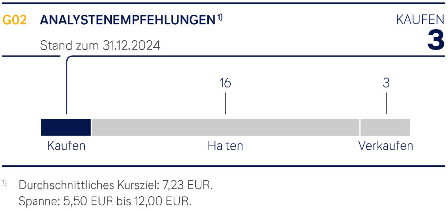Click the ANALYSTENEMPFEHLUNGEN heading

(x=127, y=20)
